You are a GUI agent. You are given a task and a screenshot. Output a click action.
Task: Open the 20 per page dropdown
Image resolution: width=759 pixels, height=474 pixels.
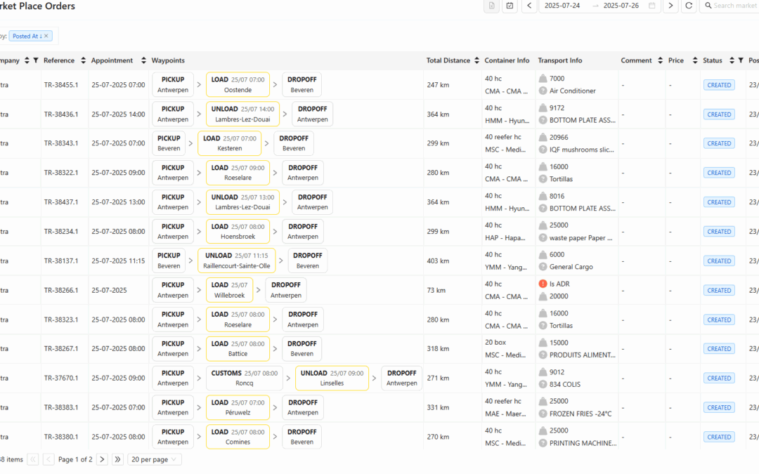click(155, 459)
